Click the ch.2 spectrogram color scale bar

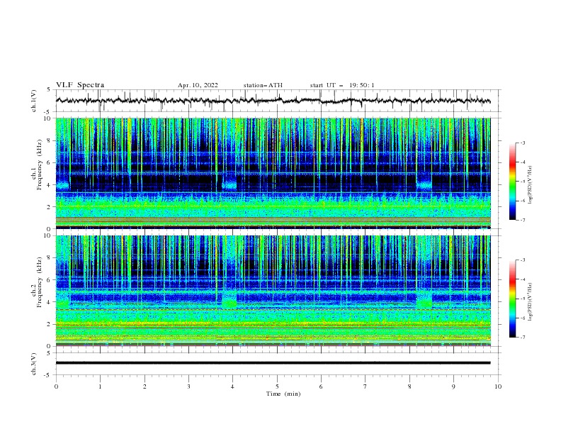512,299
